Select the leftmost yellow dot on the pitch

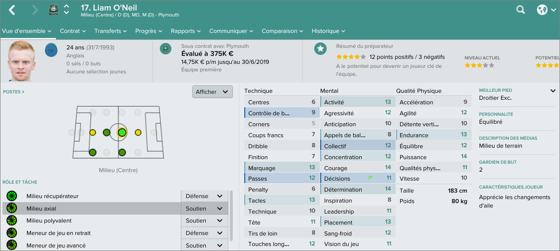[92, 132]
